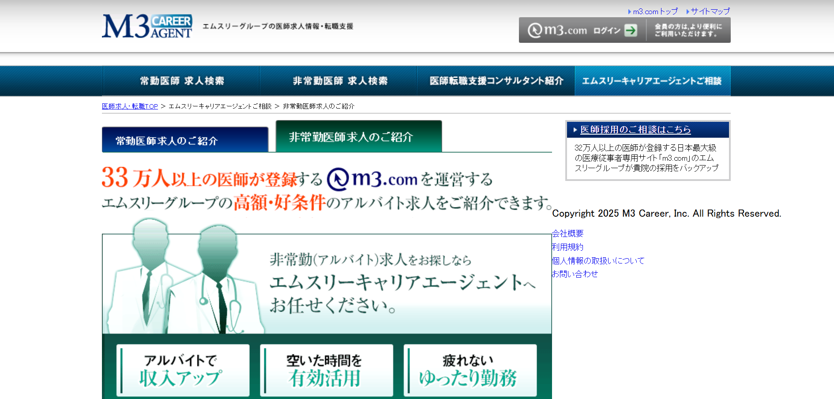This screenshot has height=399, width=834.
Task: Select エムスリーキャリアエージェントご相談 menu item
Action: [x=652, y=81]
